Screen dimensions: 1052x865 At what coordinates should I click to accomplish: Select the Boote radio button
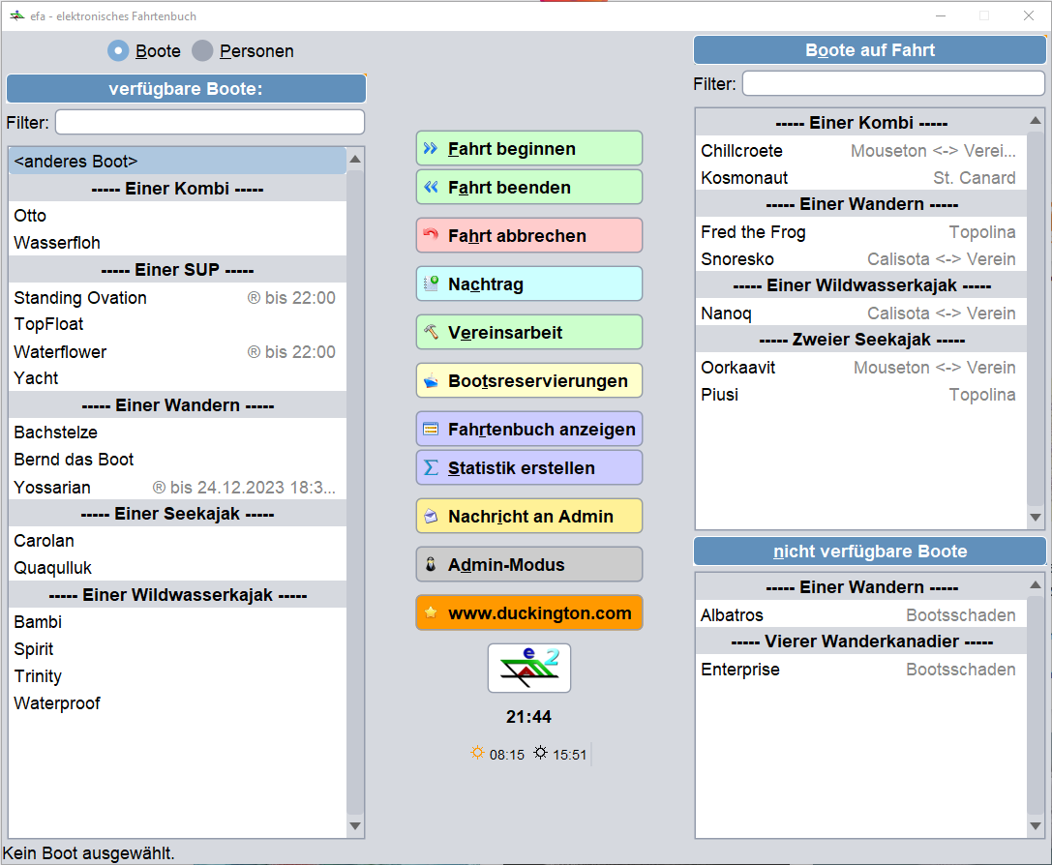pos(118,50)
